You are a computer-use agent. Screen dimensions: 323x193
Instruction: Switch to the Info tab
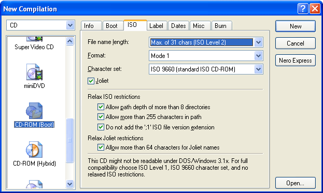tap(91, 26)
